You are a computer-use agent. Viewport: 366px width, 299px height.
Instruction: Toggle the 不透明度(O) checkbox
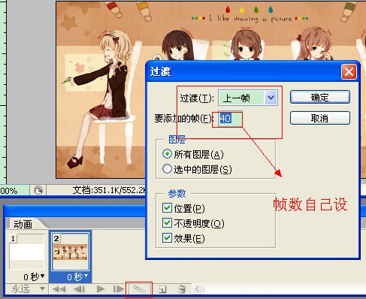click(x=167, y=222)
